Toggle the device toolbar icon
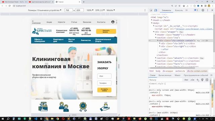Image resolution: width=215 pixels, height=121 pixels. point(156,10)
